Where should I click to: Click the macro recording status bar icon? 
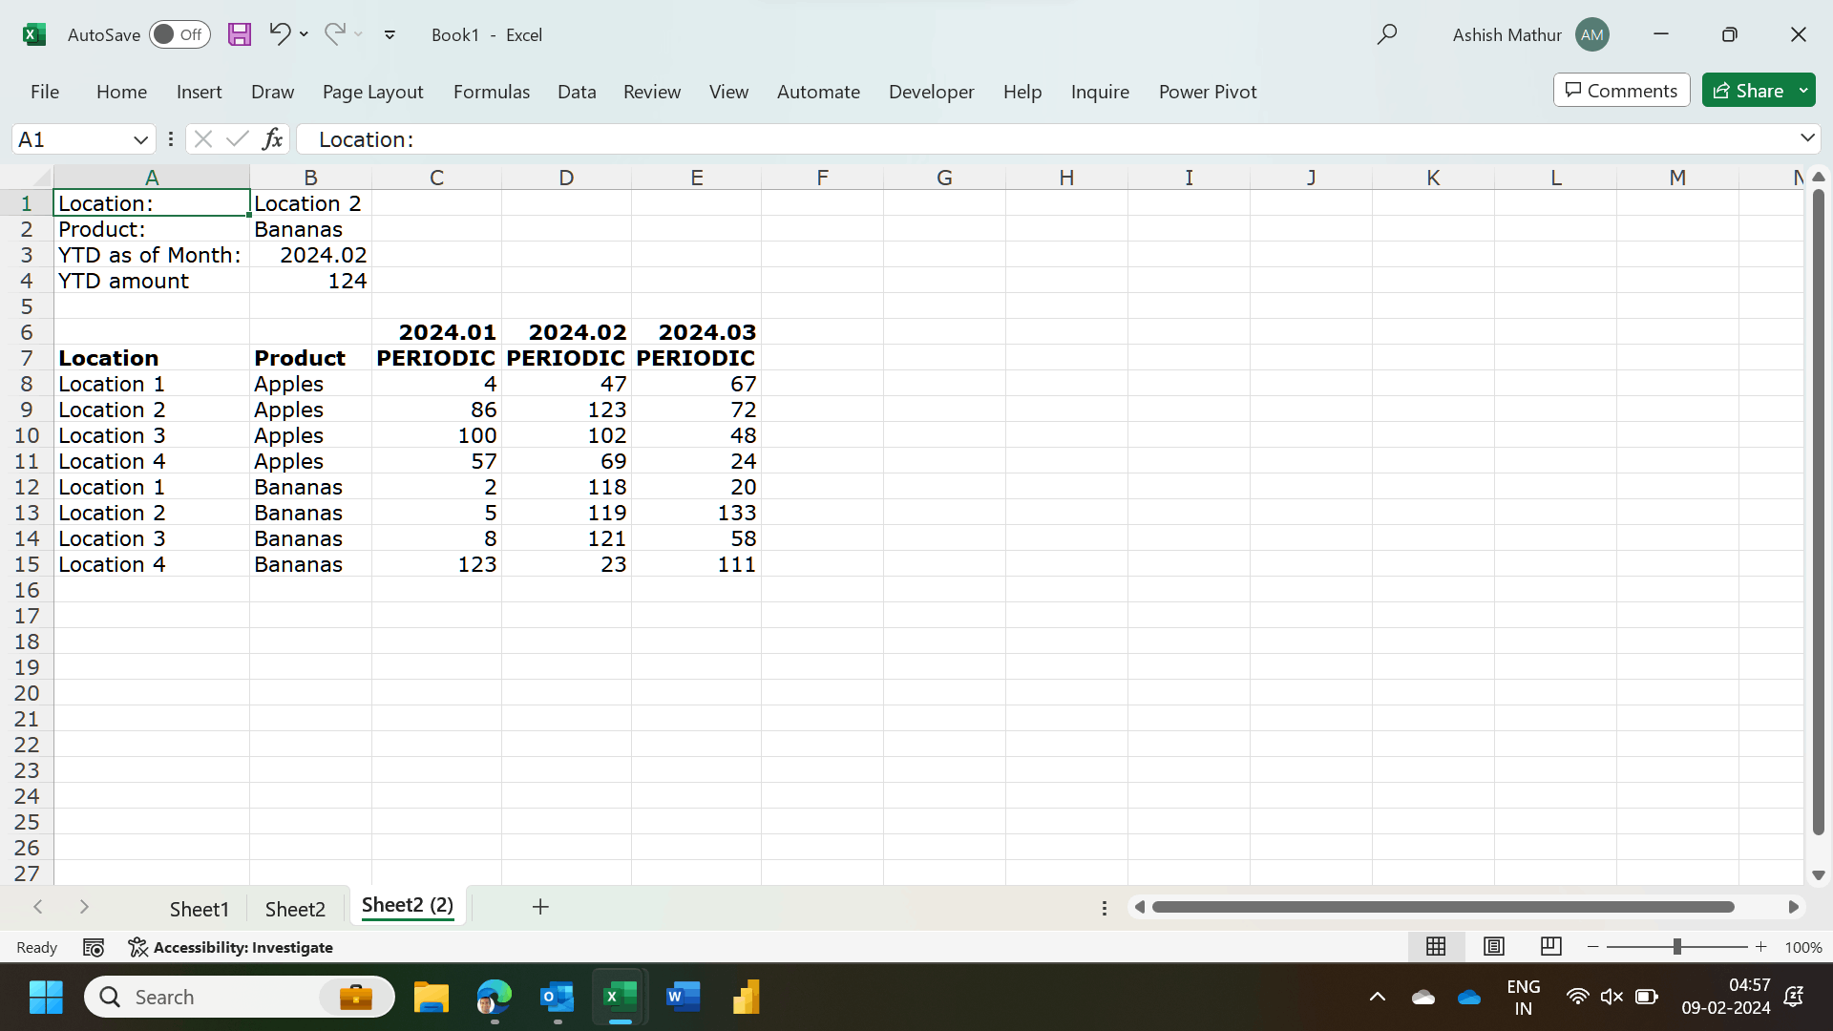click(94, 947)
